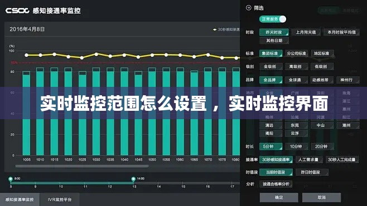Click the 确定 button
This screenshot has height=206, width=367.
[x=279, y=197]
